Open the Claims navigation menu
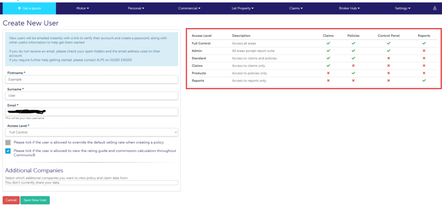 click(296, 8)
